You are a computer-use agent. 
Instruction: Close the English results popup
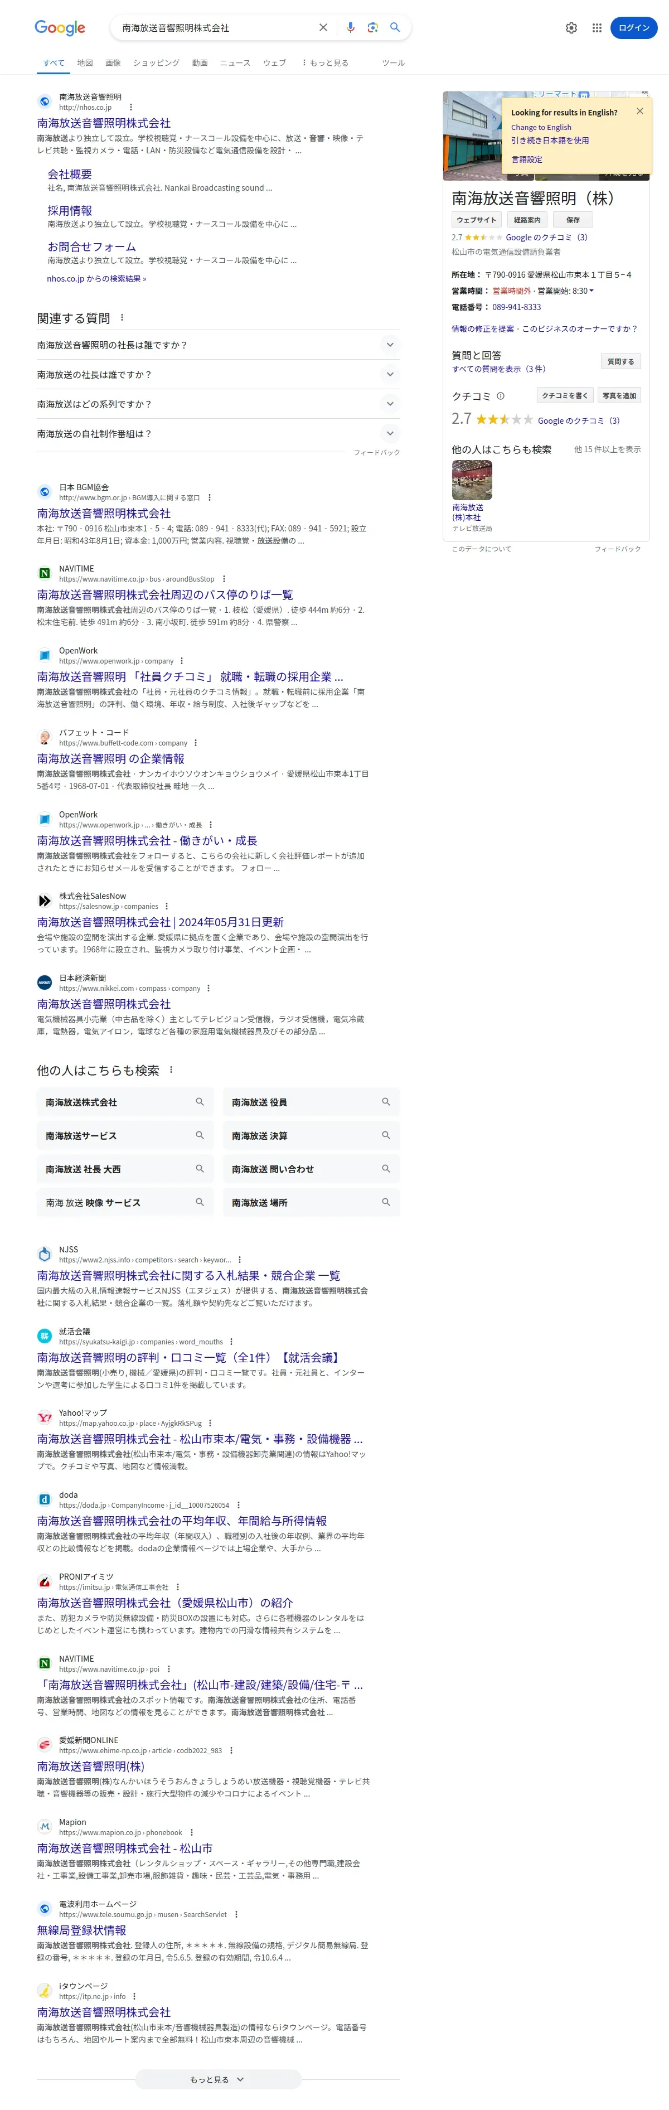(639, 112)
